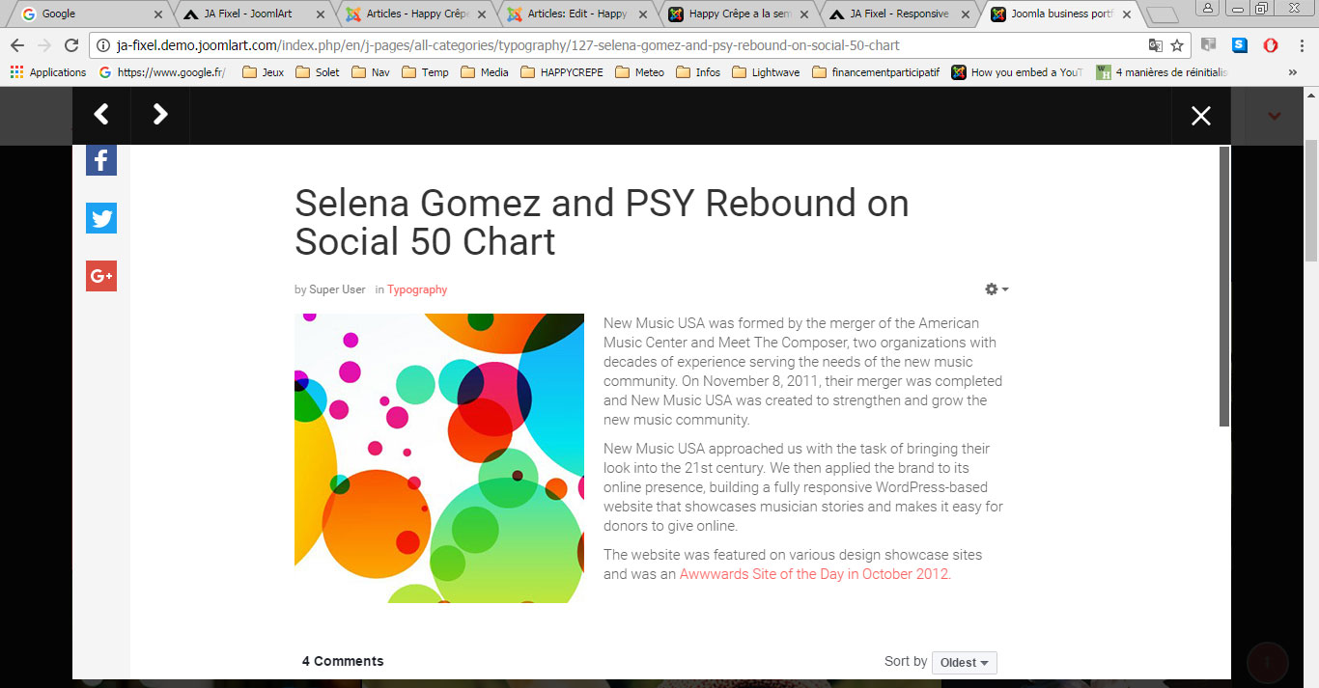
Task: Share via the Google+ icon
Action: [x=101, y=276]
